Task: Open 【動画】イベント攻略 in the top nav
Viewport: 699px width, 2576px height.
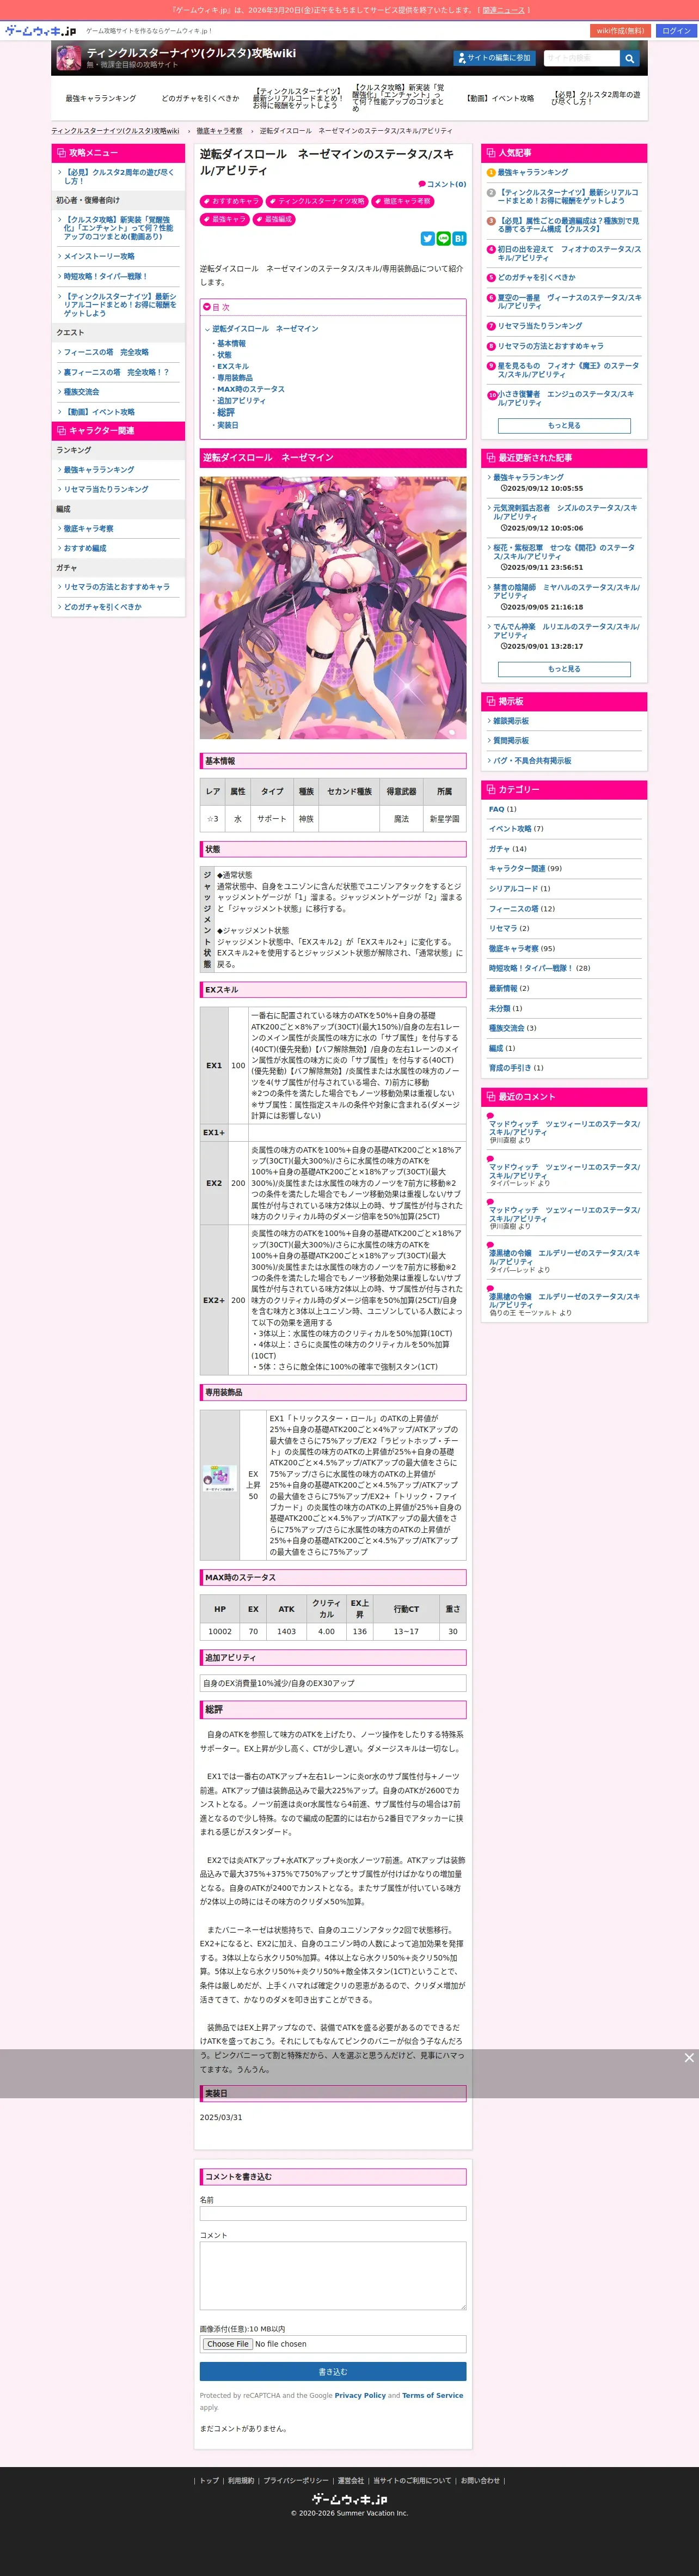Action: (x=500, y=99)
